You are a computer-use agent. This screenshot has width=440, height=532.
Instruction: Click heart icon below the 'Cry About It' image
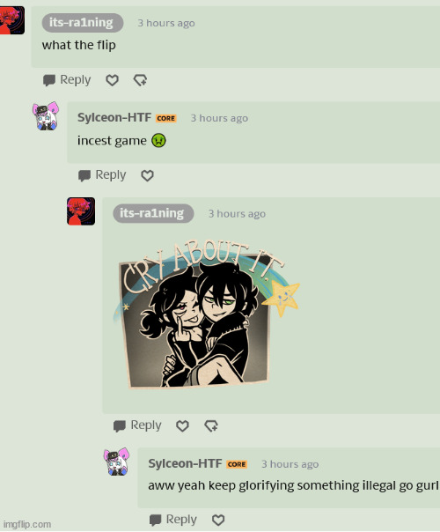(182, 425)
